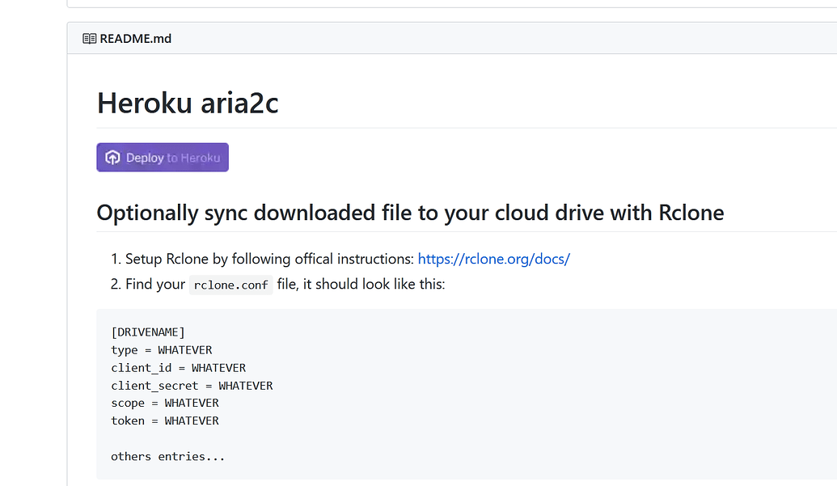Viewport: 837px width, 486px height.
Task: Click the client_secret = WHATEVER code line
Action: coord(192,386)
